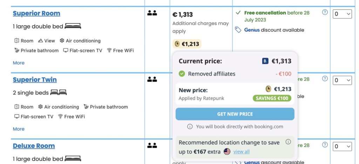Screen dimensions: 359x164
Task: Expand More amenities under Superior Twin
Action: coord(19,129)
